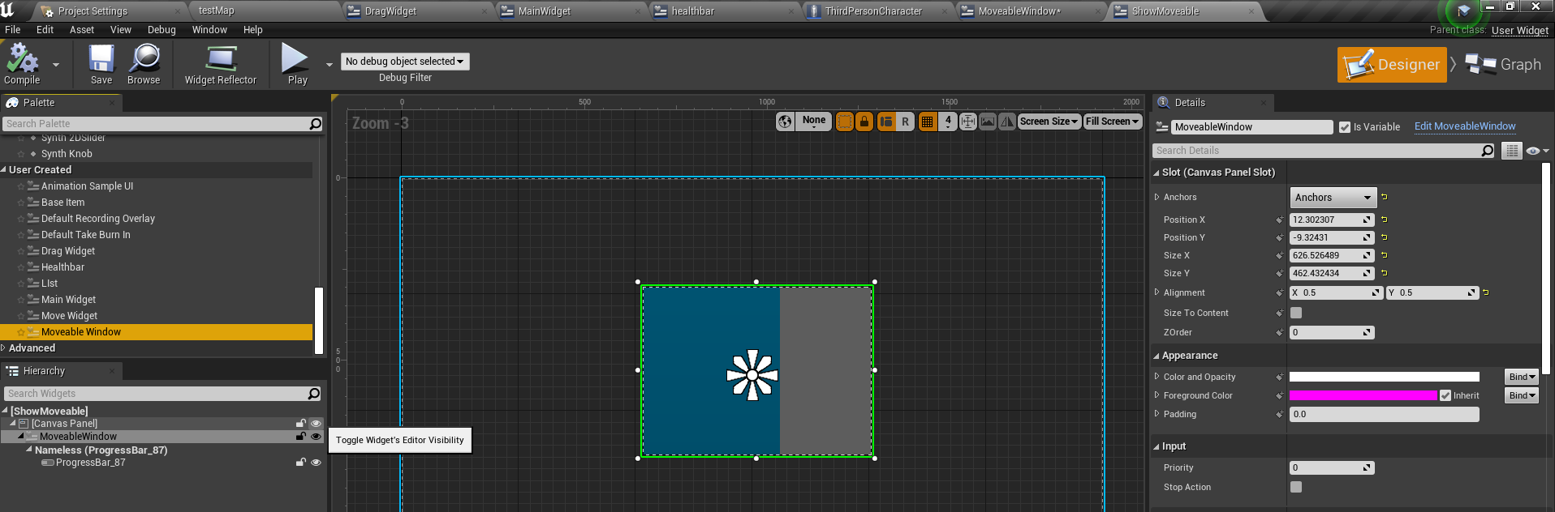
Task: Click the zoom-to-fit arrows icon
Action: [x=968, y=122]
